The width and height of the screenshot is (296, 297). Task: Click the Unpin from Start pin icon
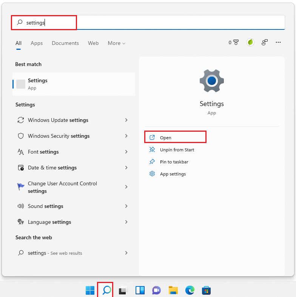(x=152, y=150)
